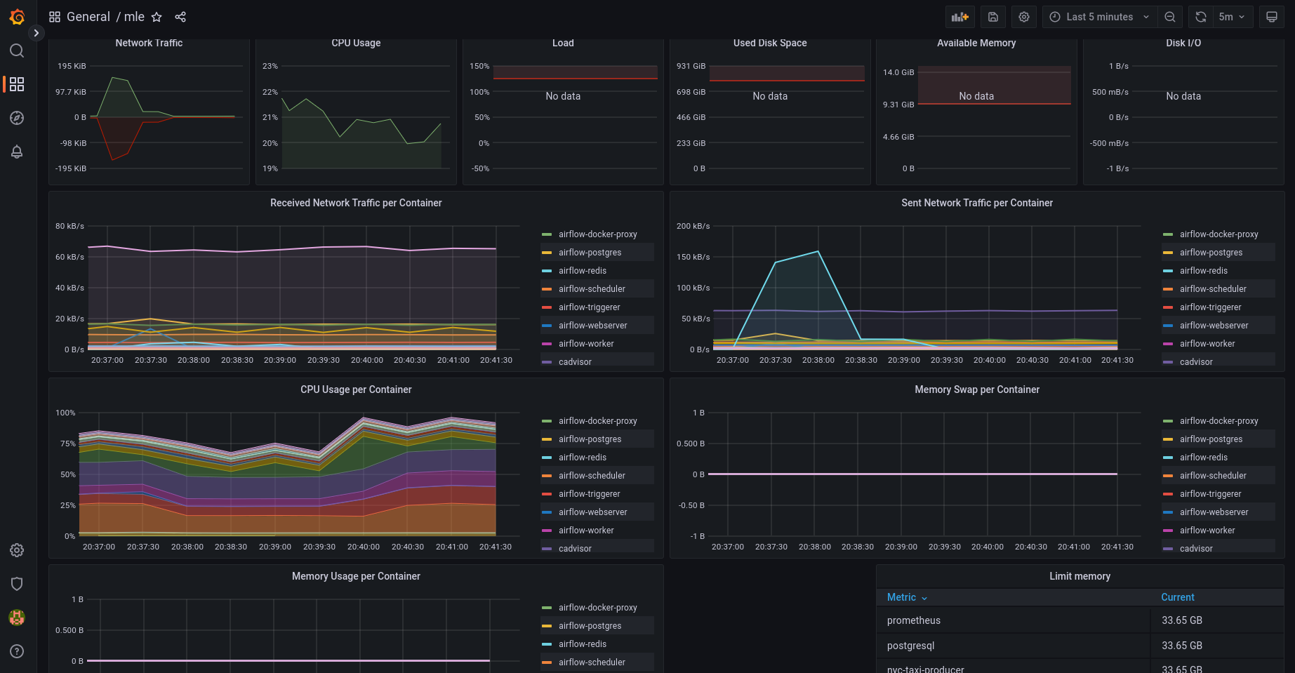Expand the collapsed side navigation menu
The width and height of the screenshot is (1295, 673).
(36, 33)
